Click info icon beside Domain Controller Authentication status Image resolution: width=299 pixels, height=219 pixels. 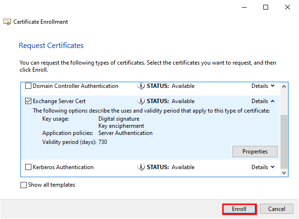(141, 86)
